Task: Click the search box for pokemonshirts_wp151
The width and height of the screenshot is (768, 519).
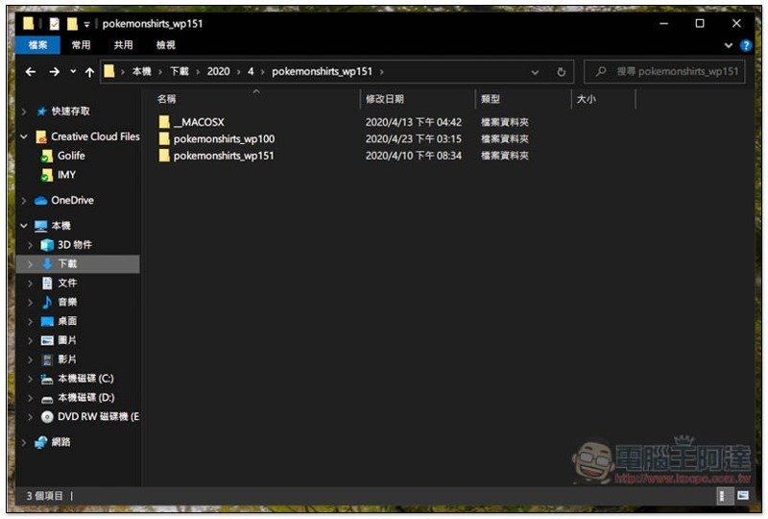Action: 664,72
